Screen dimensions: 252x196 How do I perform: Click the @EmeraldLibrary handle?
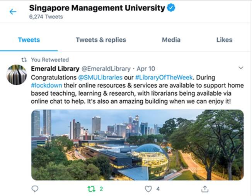[106, 69]
